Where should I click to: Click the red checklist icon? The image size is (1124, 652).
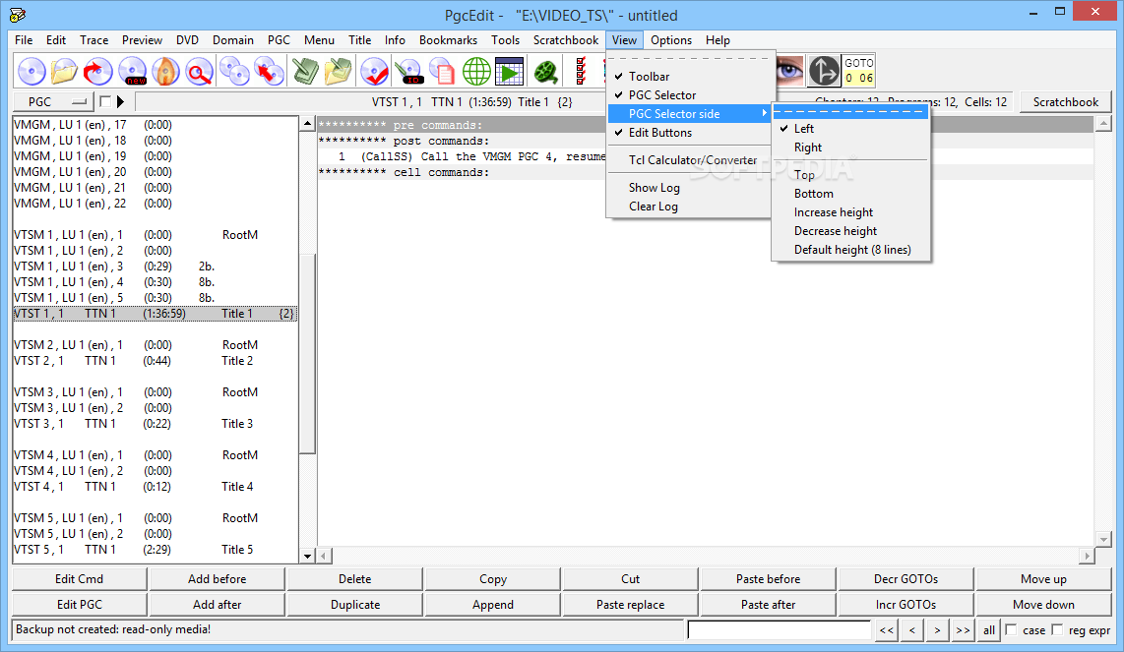(581, 71)
